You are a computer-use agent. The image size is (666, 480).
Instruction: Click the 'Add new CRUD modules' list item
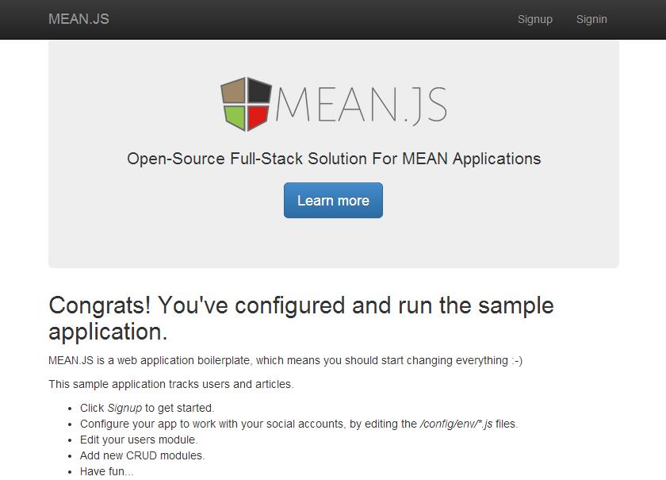click(x=142, y=455)
